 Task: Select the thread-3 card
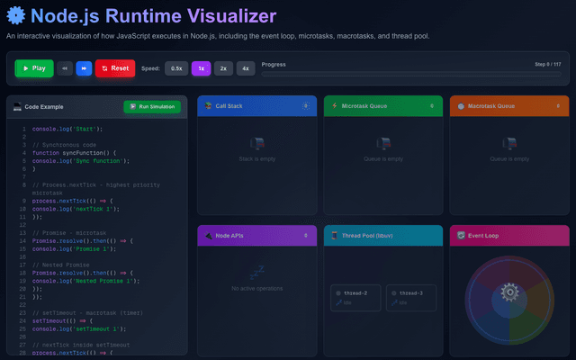(x=411, y=298)
